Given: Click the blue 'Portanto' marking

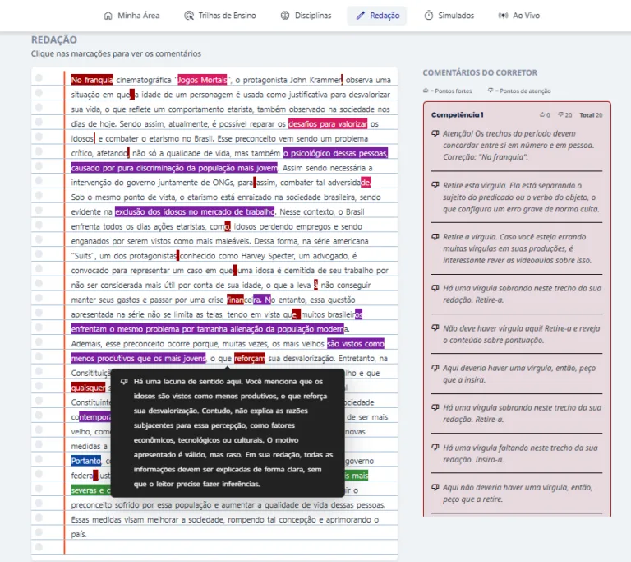Looking at the screenshot, I should [86, 461].
